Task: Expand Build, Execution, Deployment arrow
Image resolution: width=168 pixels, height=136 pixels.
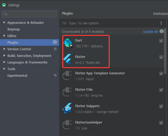Action: tap(4, 56)
